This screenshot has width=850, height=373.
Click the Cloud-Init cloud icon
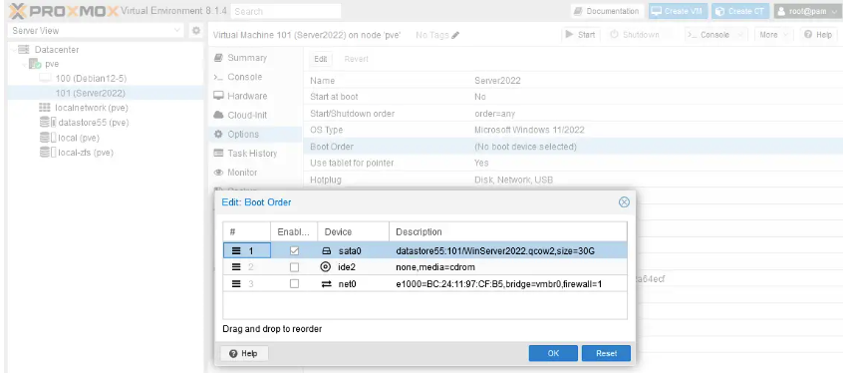(218, 115)
